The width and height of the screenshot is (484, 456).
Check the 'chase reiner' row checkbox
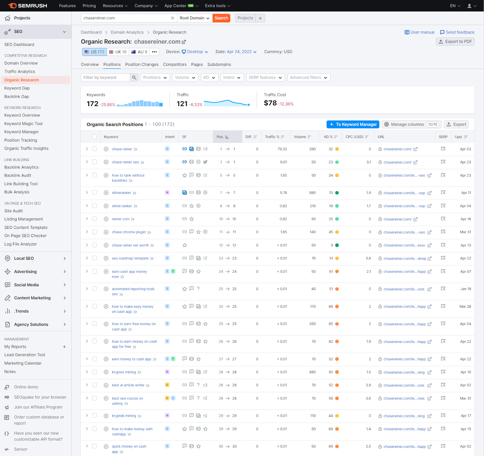[x=95, y=149]
